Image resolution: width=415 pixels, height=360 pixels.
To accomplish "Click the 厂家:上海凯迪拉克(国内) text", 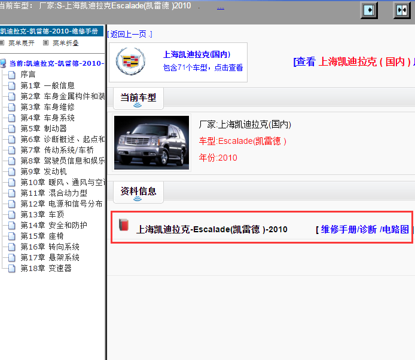I will [x=245, y=125].
